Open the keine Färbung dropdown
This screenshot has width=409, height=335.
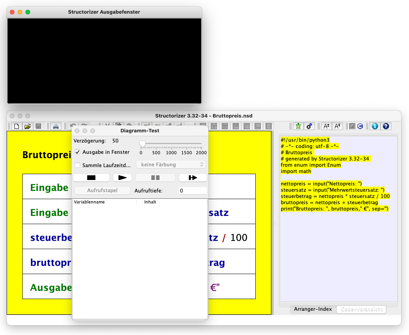[x=171, y=165]
